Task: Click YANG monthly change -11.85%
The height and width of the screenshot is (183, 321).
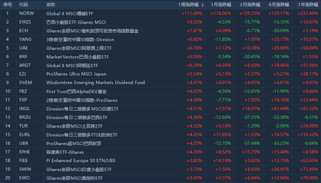Action: pyautogui.click(x=223, y=39)
